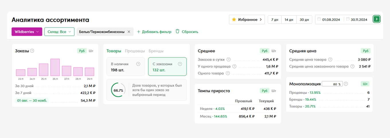Viewport: 390px width, 138px height.
Task: Click help icon next to Заказов в сутки
Action: (229, 60)
